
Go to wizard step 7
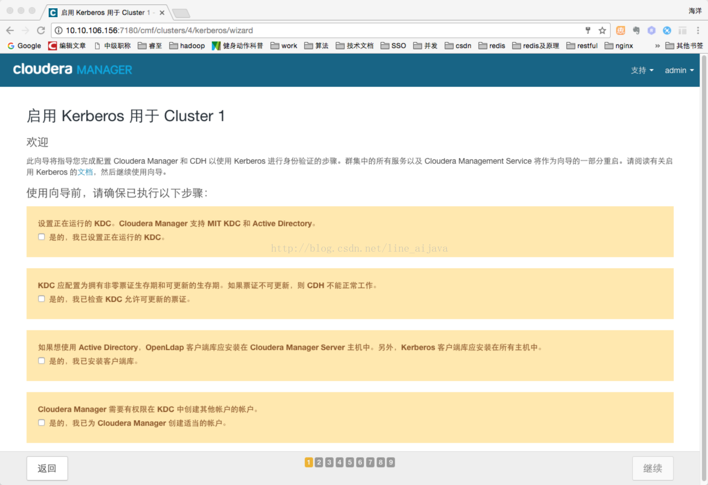[370, 462]
